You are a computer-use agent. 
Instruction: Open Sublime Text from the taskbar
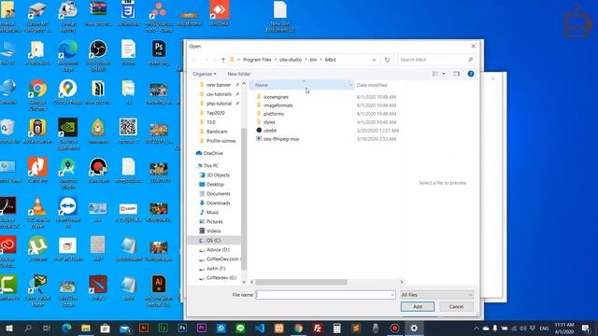pos(356,328)
